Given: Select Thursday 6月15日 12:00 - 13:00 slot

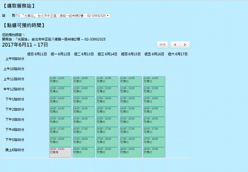Looking at the screenshot, I should (131, 91).
